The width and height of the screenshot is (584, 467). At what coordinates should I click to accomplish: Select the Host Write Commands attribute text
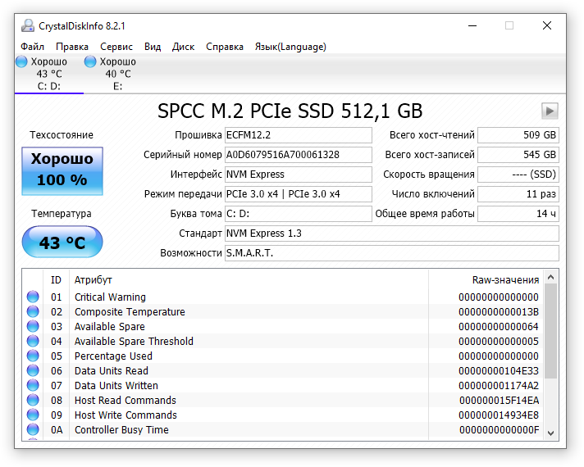coord(125,415)
